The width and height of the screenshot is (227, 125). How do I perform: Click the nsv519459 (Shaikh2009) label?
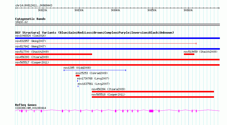[200, 52]
